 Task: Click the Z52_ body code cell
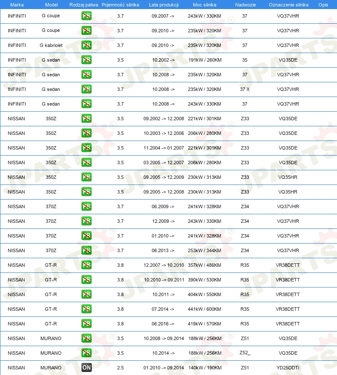point(245,353)
